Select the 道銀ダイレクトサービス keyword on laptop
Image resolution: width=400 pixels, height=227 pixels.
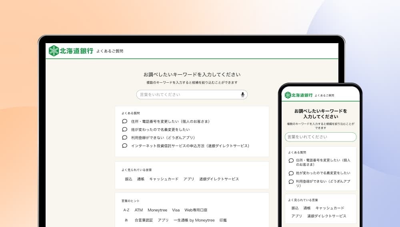pyautogui.click(x=219, y=179)
